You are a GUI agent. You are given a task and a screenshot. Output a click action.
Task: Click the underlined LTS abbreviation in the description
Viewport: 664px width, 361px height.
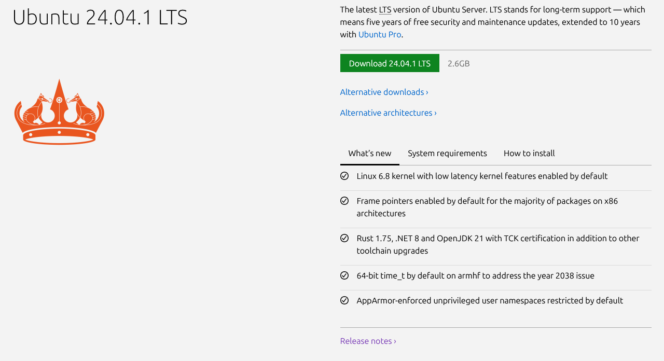pos(385,10)
